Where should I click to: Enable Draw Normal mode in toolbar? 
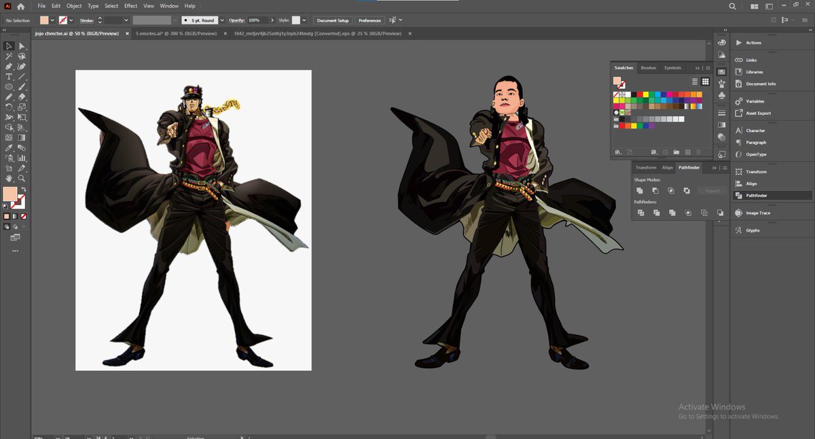(x=7, y=227)
